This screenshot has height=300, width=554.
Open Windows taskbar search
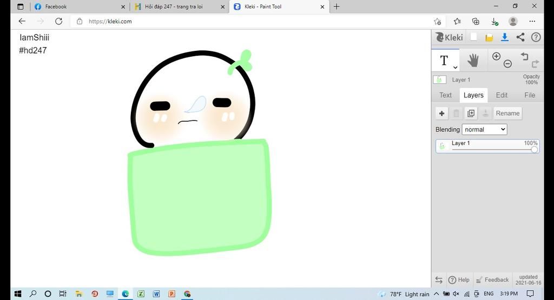[33, 294]
